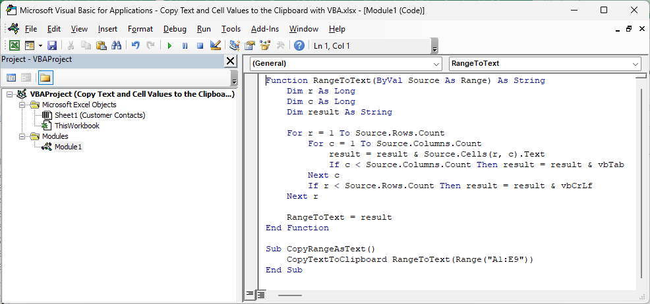The height and width of the screenshot is (304, 650).
Task: Restore the Module1 code child window
Action: pos(629,30)
